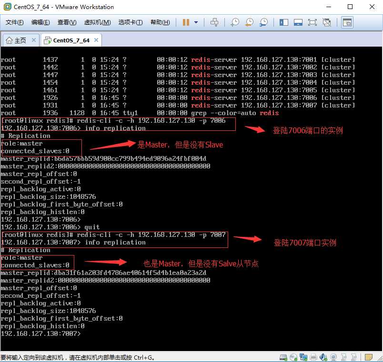
Task: Click 'role:master' line under port 7007
Action: [21, 258]
